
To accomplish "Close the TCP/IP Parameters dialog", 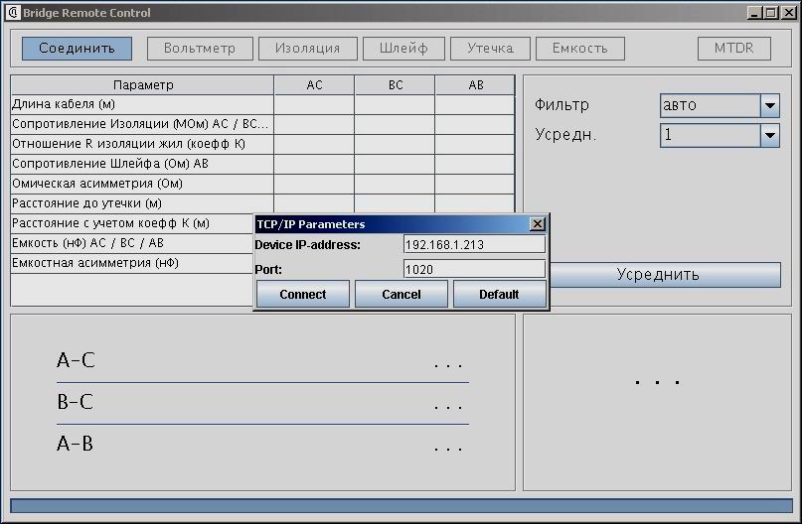I will 538,224.
